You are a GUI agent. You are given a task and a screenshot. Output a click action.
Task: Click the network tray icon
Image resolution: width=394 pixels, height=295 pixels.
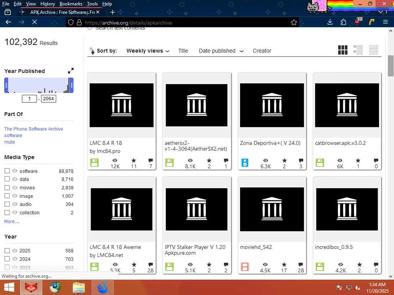click(x=349, y=288)
